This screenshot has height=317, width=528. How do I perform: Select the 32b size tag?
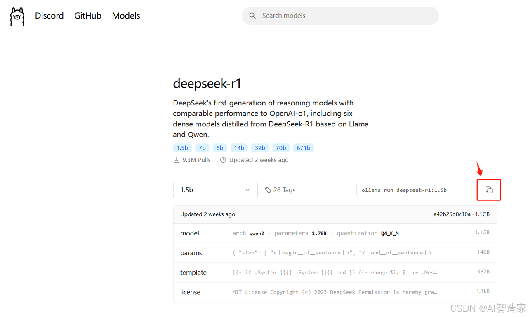(260, 148)
